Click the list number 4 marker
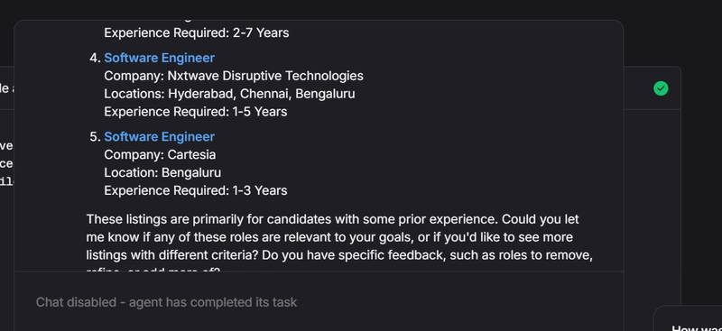The width and height of the screenshot is (722, 331). (x=95, y=58)
